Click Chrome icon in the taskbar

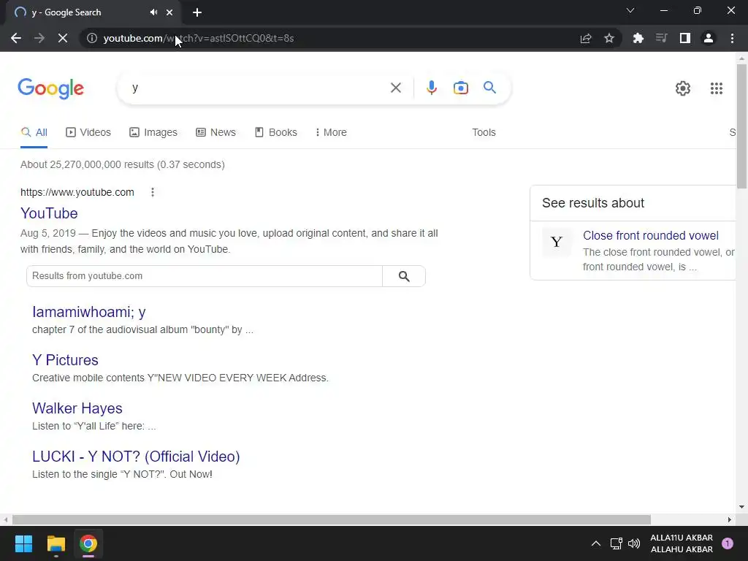pos(88,543)
